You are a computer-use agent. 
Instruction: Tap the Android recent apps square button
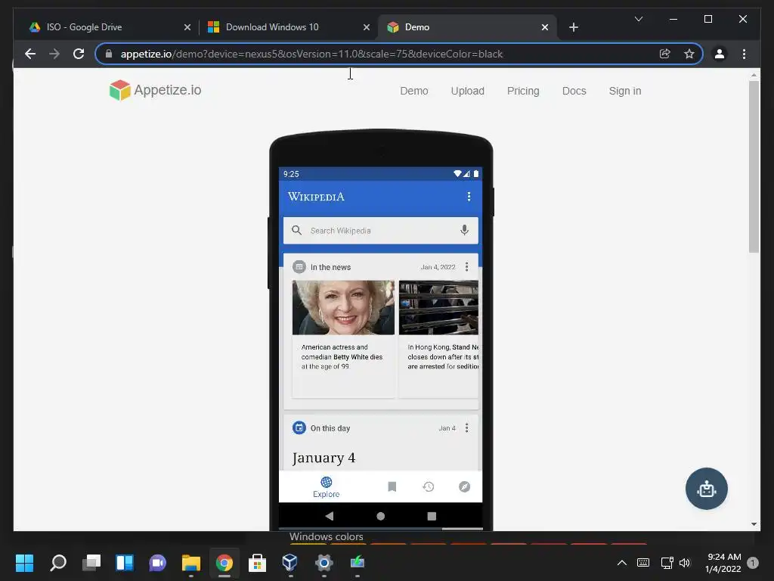click(x=432, y=516)
